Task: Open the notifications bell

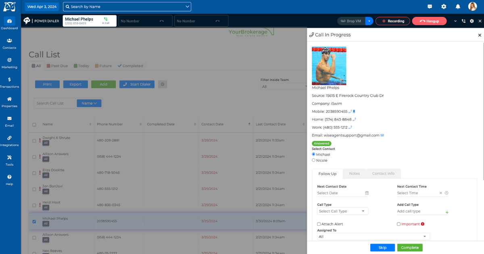Action: [x=458, y=6]
